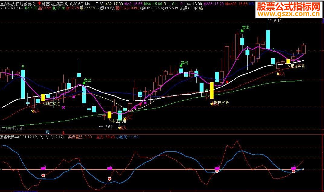This screenshot has height=192, width=324.
Task: Click the MAA30: 16.66 readout
Action: coord(236,4)
